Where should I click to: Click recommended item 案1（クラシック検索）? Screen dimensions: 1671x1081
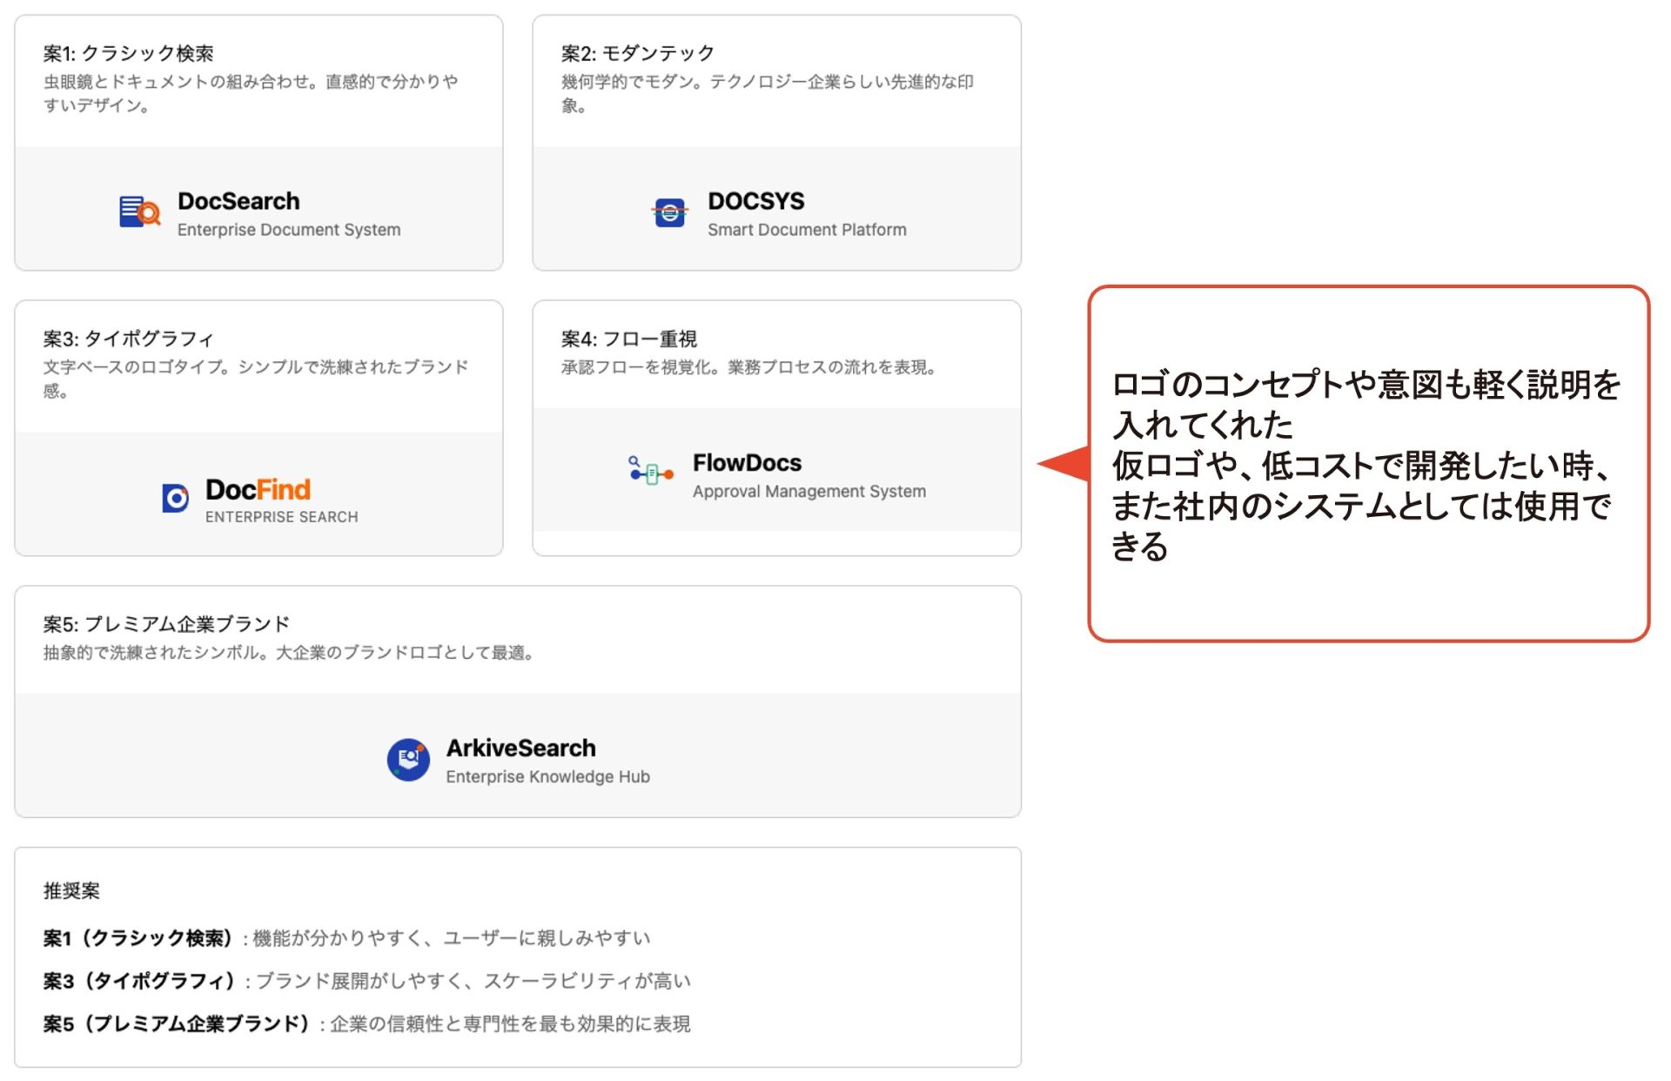tap(139, 937)
